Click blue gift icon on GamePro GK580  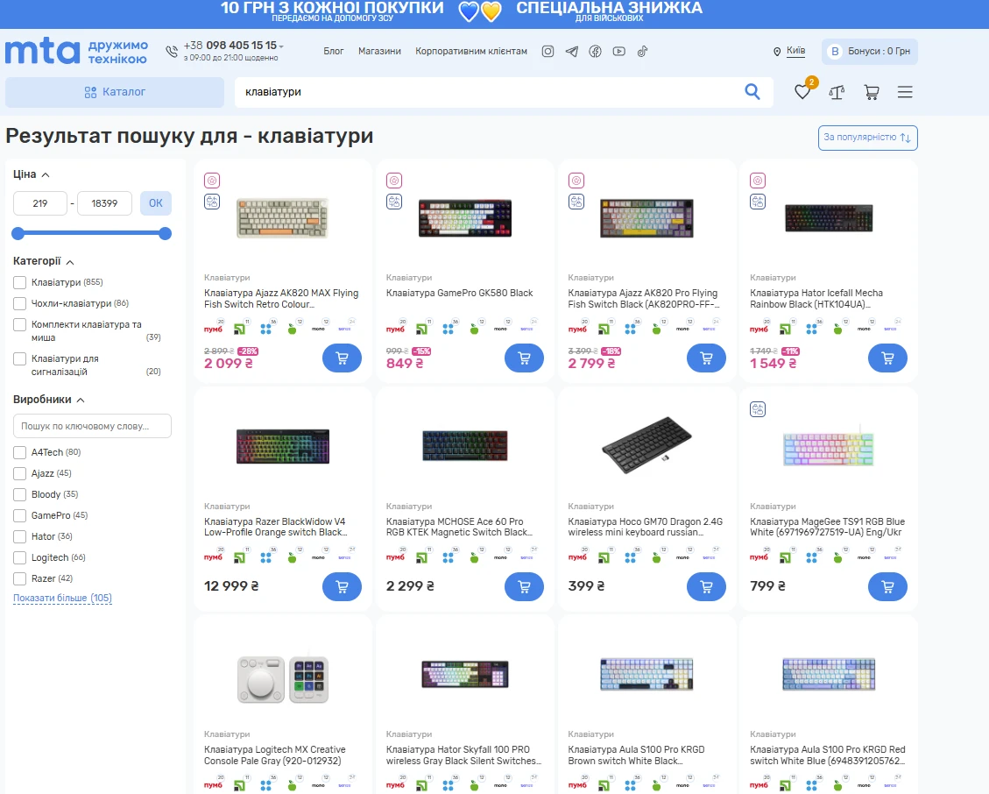(x=394, y=202)
